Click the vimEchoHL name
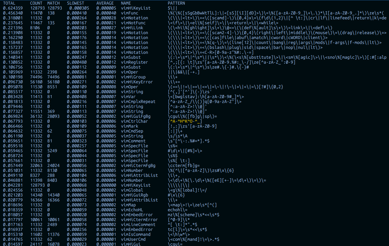 132,210
